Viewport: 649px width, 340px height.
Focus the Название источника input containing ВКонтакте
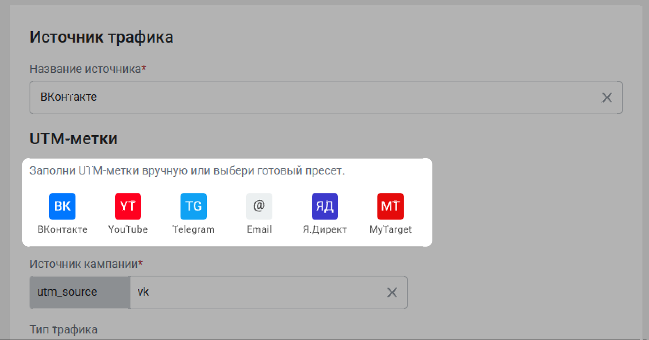coord(312,97)
